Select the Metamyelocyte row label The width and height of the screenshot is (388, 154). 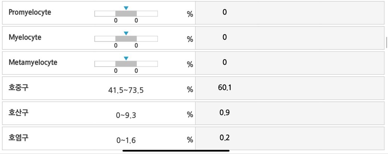click(33, 62)
